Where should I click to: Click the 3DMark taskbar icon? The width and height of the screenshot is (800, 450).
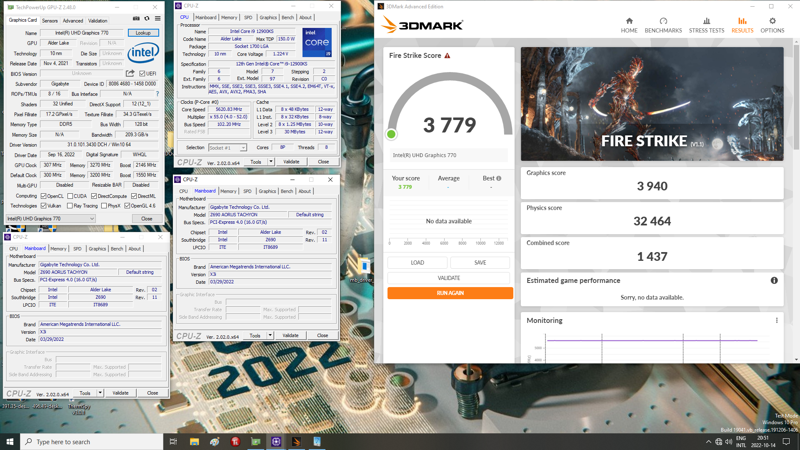297,442
